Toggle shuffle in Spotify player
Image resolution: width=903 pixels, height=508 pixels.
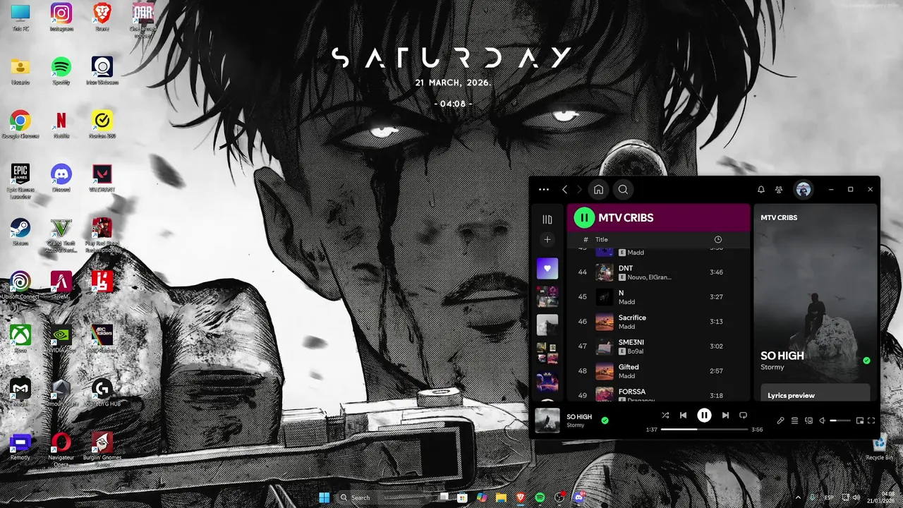point(665,416)
